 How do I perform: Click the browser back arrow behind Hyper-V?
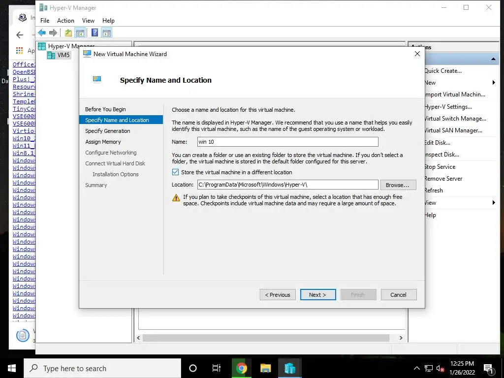(x=20, y=35)
